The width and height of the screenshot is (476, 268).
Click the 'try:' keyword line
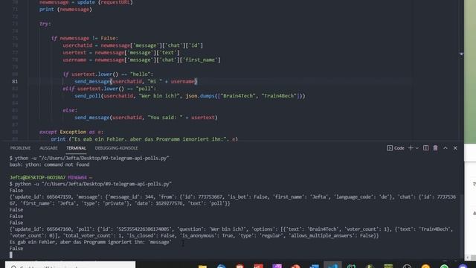tap(45, 24)
